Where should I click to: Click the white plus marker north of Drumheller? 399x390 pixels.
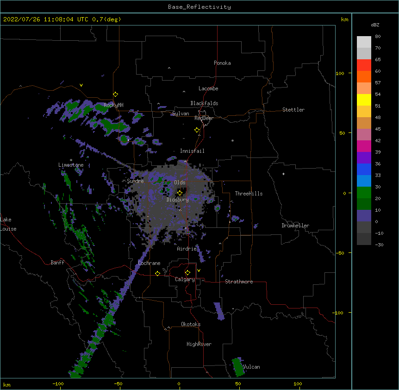coord(283,174)
